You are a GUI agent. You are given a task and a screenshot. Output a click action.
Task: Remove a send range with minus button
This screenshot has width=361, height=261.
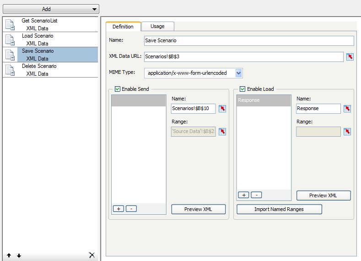click(131, 209)
